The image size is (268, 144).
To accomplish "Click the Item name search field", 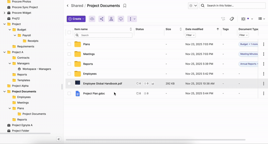I will click(103, 35).
